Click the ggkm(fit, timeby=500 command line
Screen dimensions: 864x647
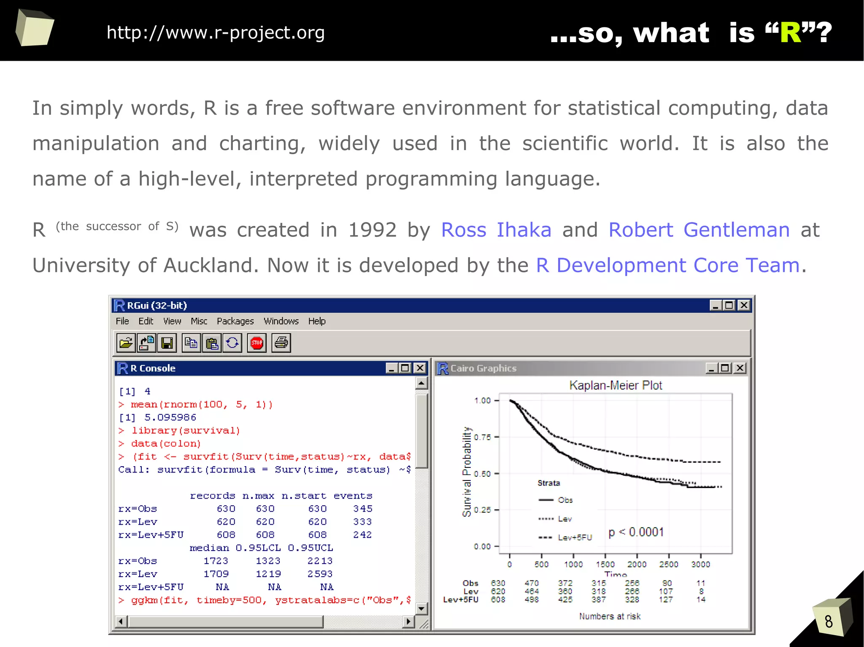click(265, 600)
